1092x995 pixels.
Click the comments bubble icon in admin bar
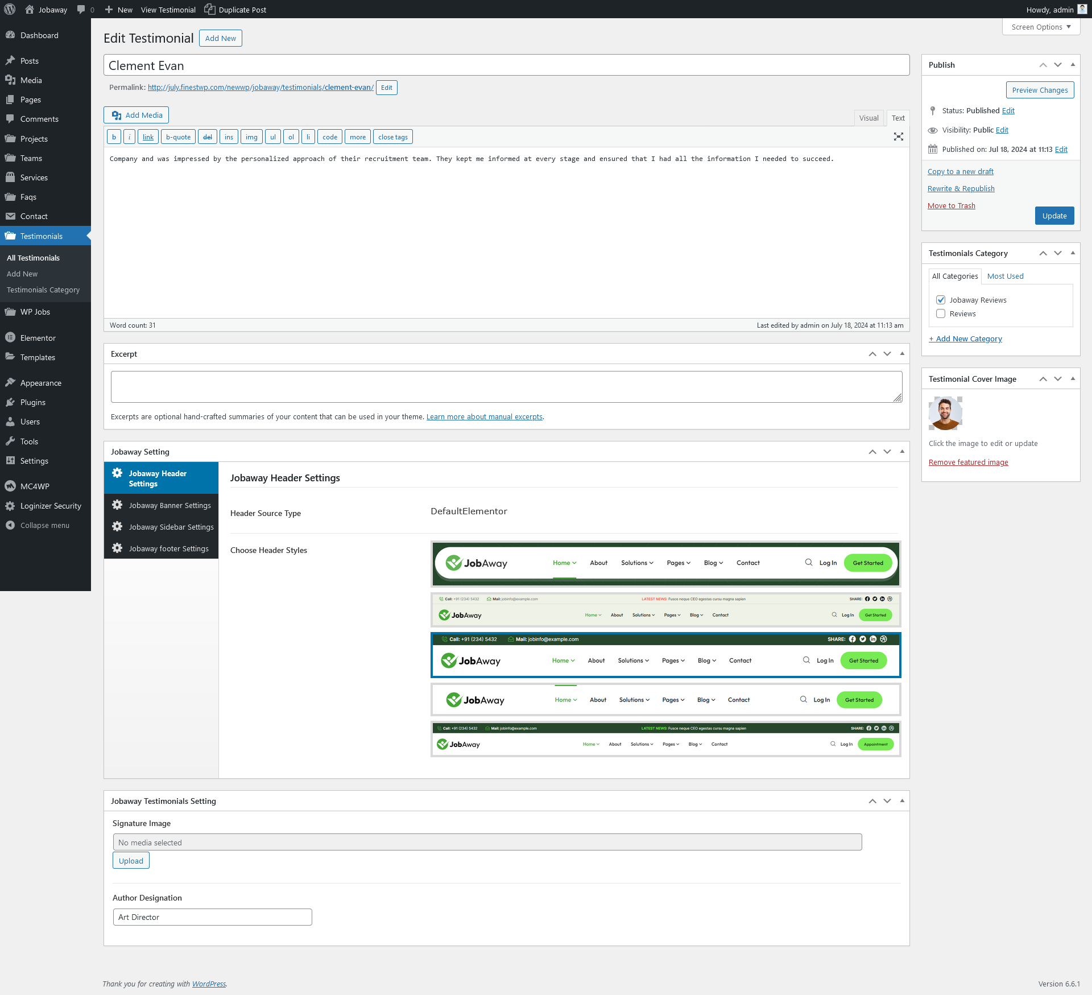(x=81, y=10)
